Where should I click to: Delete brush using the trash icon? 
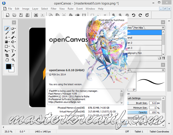coord(164,58)
